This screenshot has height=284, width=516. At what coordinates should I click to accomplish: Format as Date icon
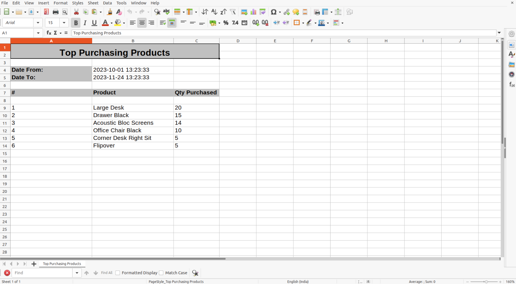tap(245, 23)
